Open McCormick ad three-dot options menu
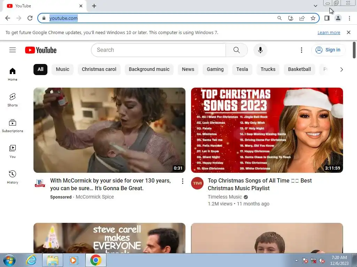357x267 pixels. (182, 181)
